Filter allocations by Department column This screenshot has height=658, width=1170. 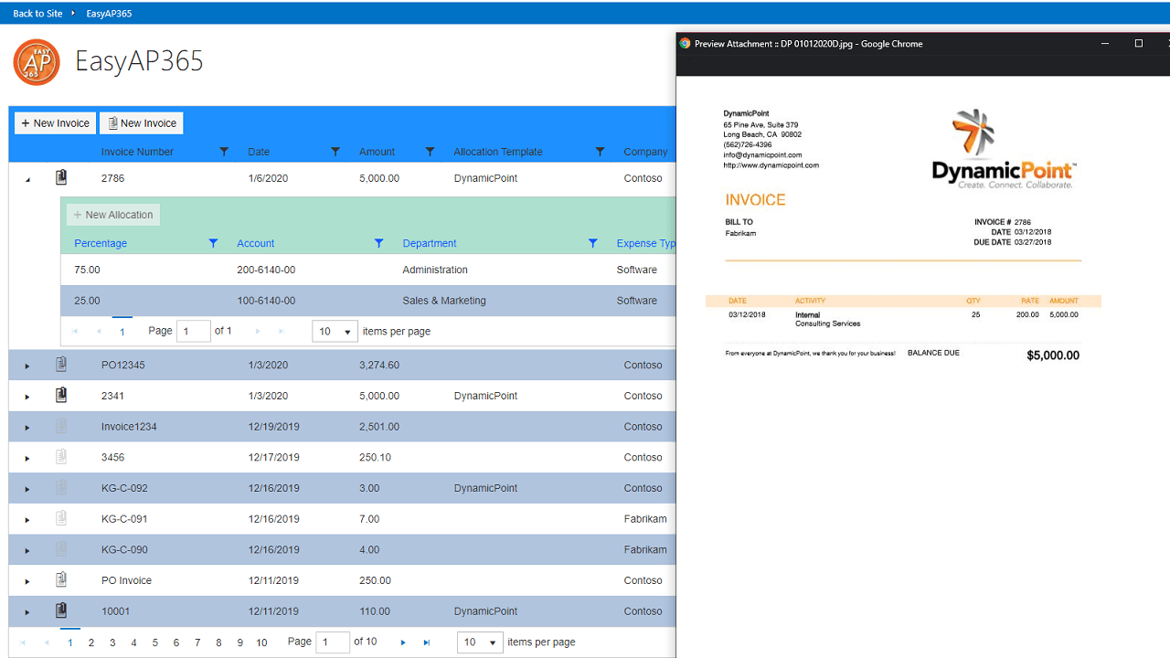pos(592,243)
